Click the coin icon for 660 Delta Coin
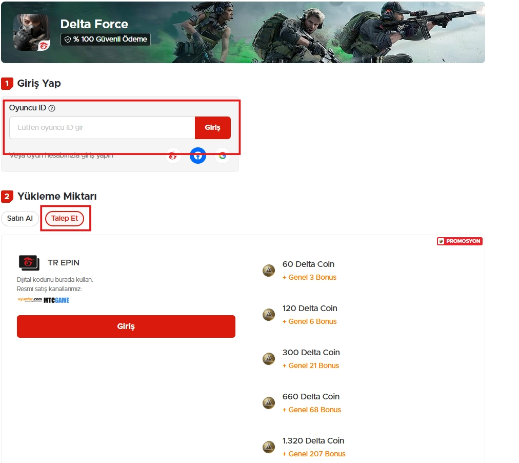This screenshot has height=463, width=519. point(269,403)
